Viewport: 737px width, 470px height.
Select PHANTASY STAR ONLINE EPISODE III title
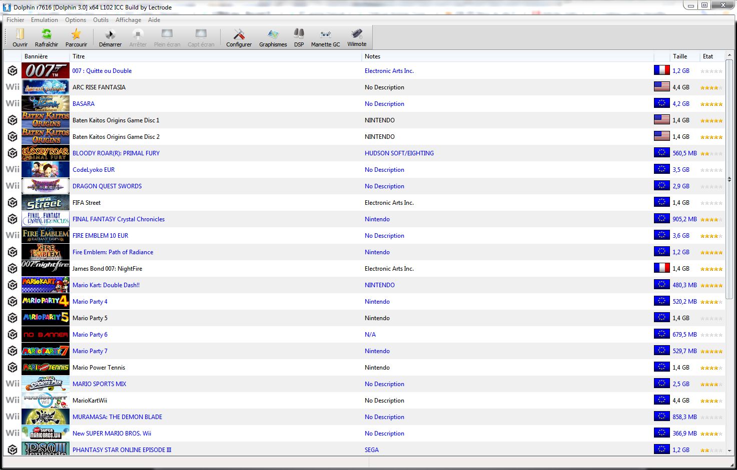[x=122, y=450]
